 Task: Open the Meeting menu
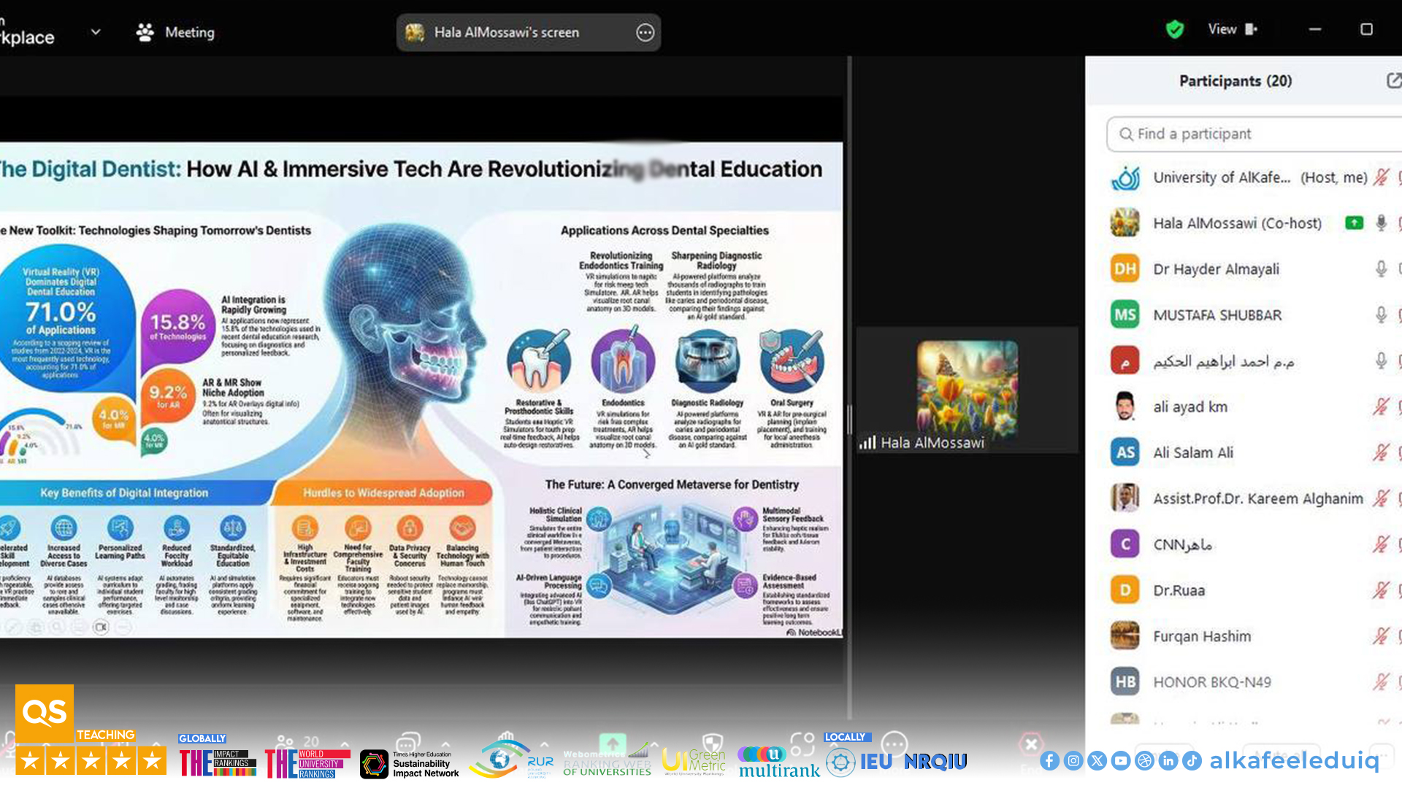pos(176,32)
